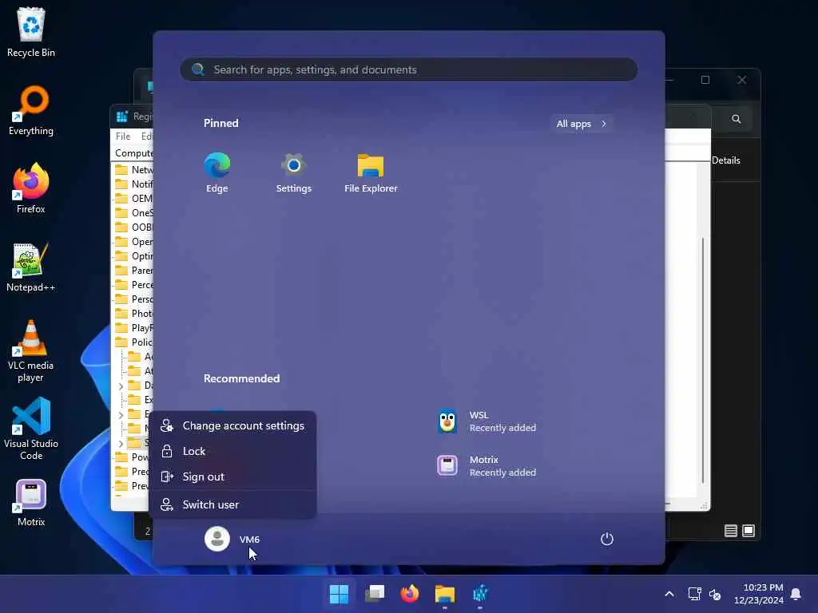The width and height of the screenshot is (818, 613).
Task: Select Switch user from the menu
Action: click(x=232, y=504)
